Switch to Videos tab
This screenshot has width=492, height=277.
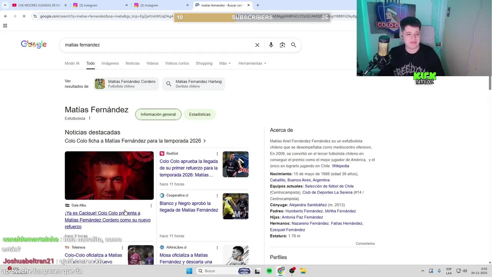tap(152, 63)
